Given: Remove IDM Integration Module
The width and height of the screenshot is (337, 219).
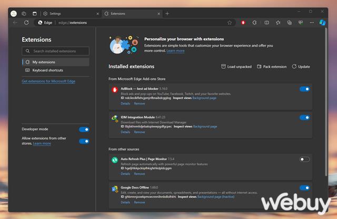Looking at the screenshot, I should (x=140, y=132).
